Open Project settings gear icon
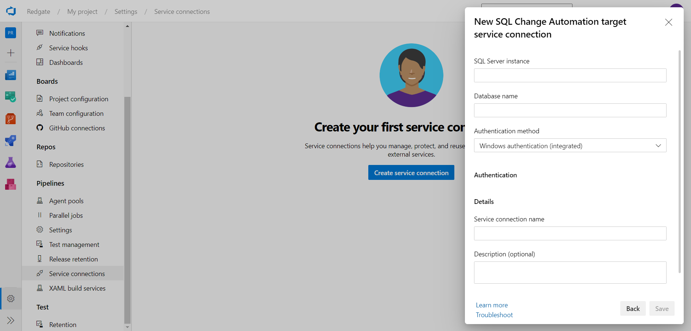The height and width of the screenshot is (331, 691). tap(11, 299)
